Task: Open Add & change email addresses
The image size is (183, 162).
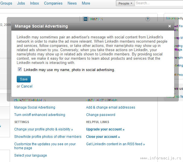Action: click(111, 107)
